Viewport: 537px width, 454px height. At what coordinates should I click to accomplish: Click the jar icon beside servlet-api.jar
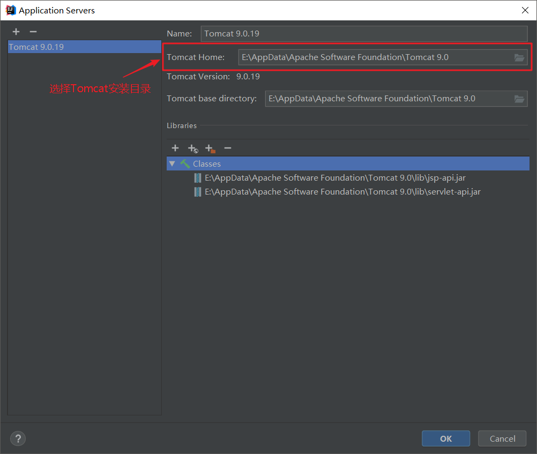coord(198,192)
